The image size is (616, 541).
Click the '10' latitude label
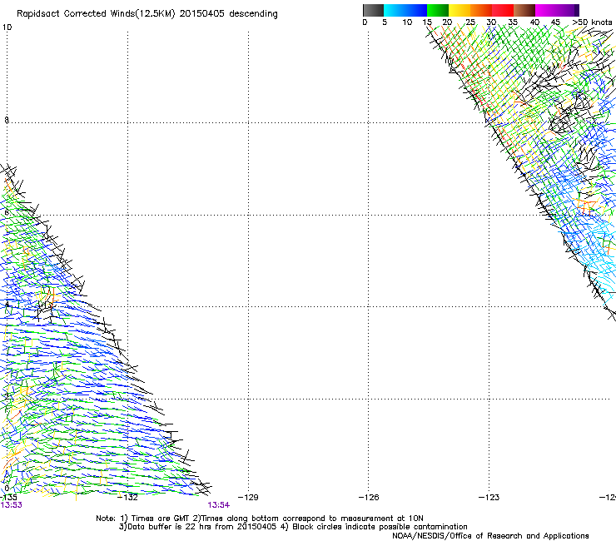click(7, 27)
